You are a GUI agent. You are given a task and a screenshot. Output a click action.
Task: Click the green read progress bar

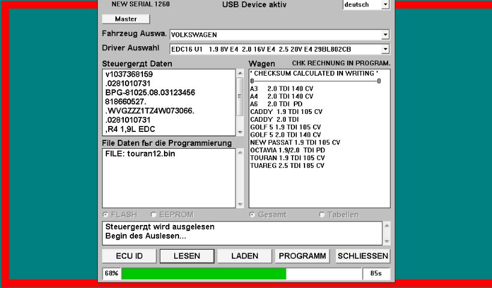[x=204, y=274]
